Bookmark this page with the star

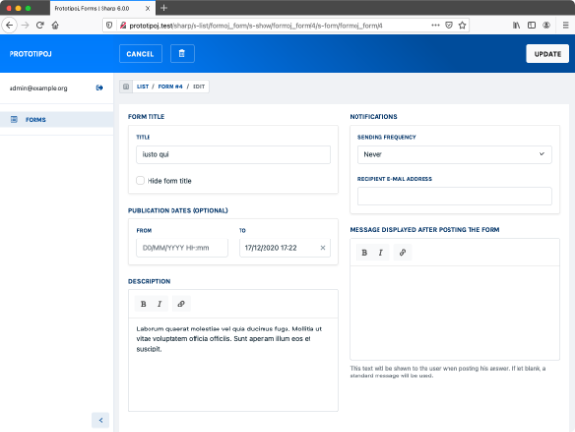(462, 25)
